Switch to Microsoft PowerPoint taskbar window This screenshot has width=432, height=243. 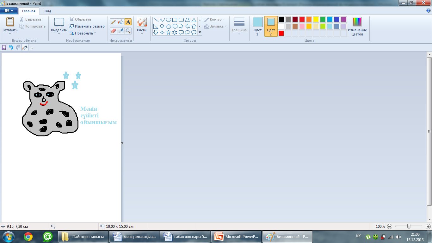point(236,237)
